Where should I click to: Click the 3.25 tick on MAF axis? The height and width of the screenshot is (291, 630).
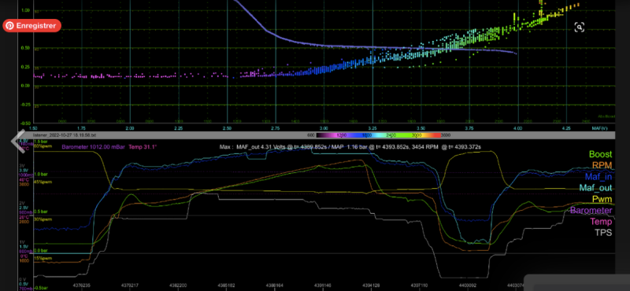[372, 128]
